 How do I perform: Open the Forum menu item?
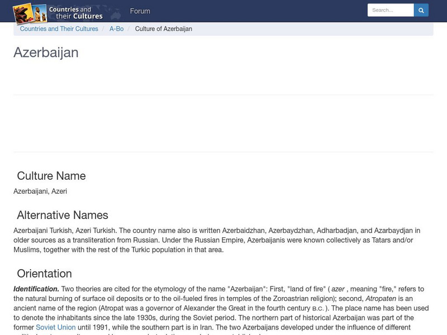coord(140,11)
